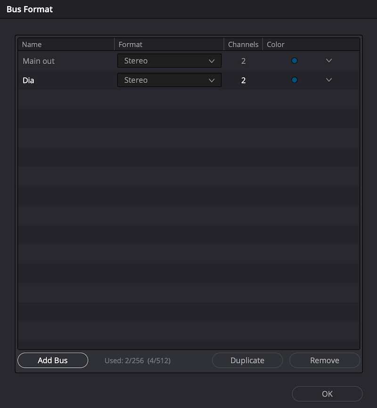Click the Used 2/256 usage text
Viewport: 377px width, 408px height.
tap(138, 360)
